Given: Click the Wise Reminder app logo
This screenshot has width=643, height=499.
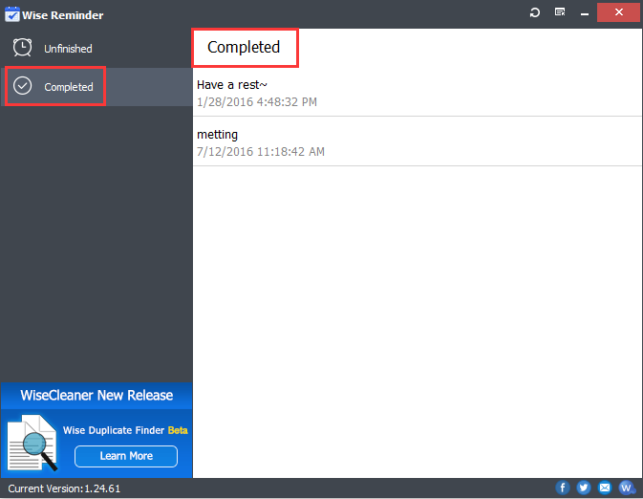Looking at the screenshot, I should [x=11, y=14].
